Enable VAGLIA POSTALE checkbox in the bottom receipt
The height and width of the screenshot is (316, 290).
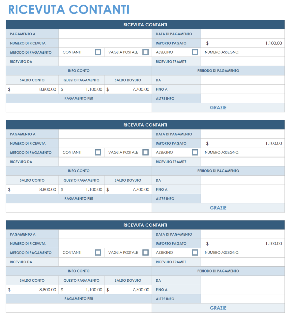pos(145,252)
